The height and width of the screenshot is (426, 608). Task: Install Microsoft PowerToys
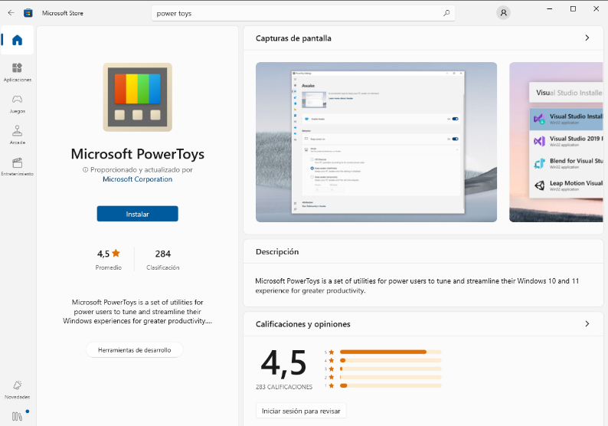pyautogui.click(x=138, y=214)
